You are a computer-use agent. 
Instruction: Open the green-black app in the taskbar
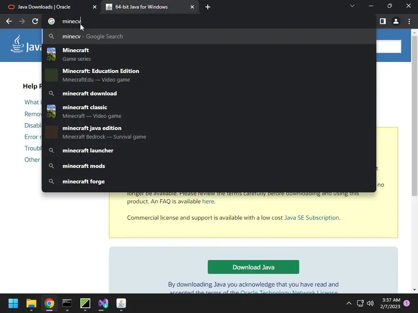click(x=85, y=303)
